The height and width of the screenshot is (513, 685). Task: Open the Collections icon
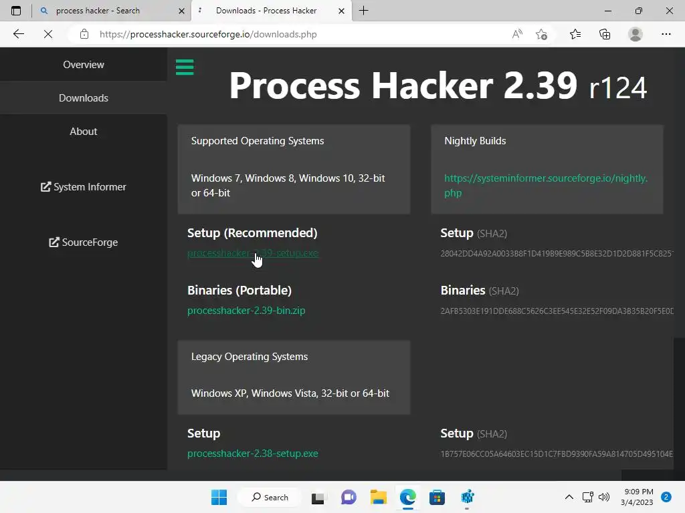[605, 34]
